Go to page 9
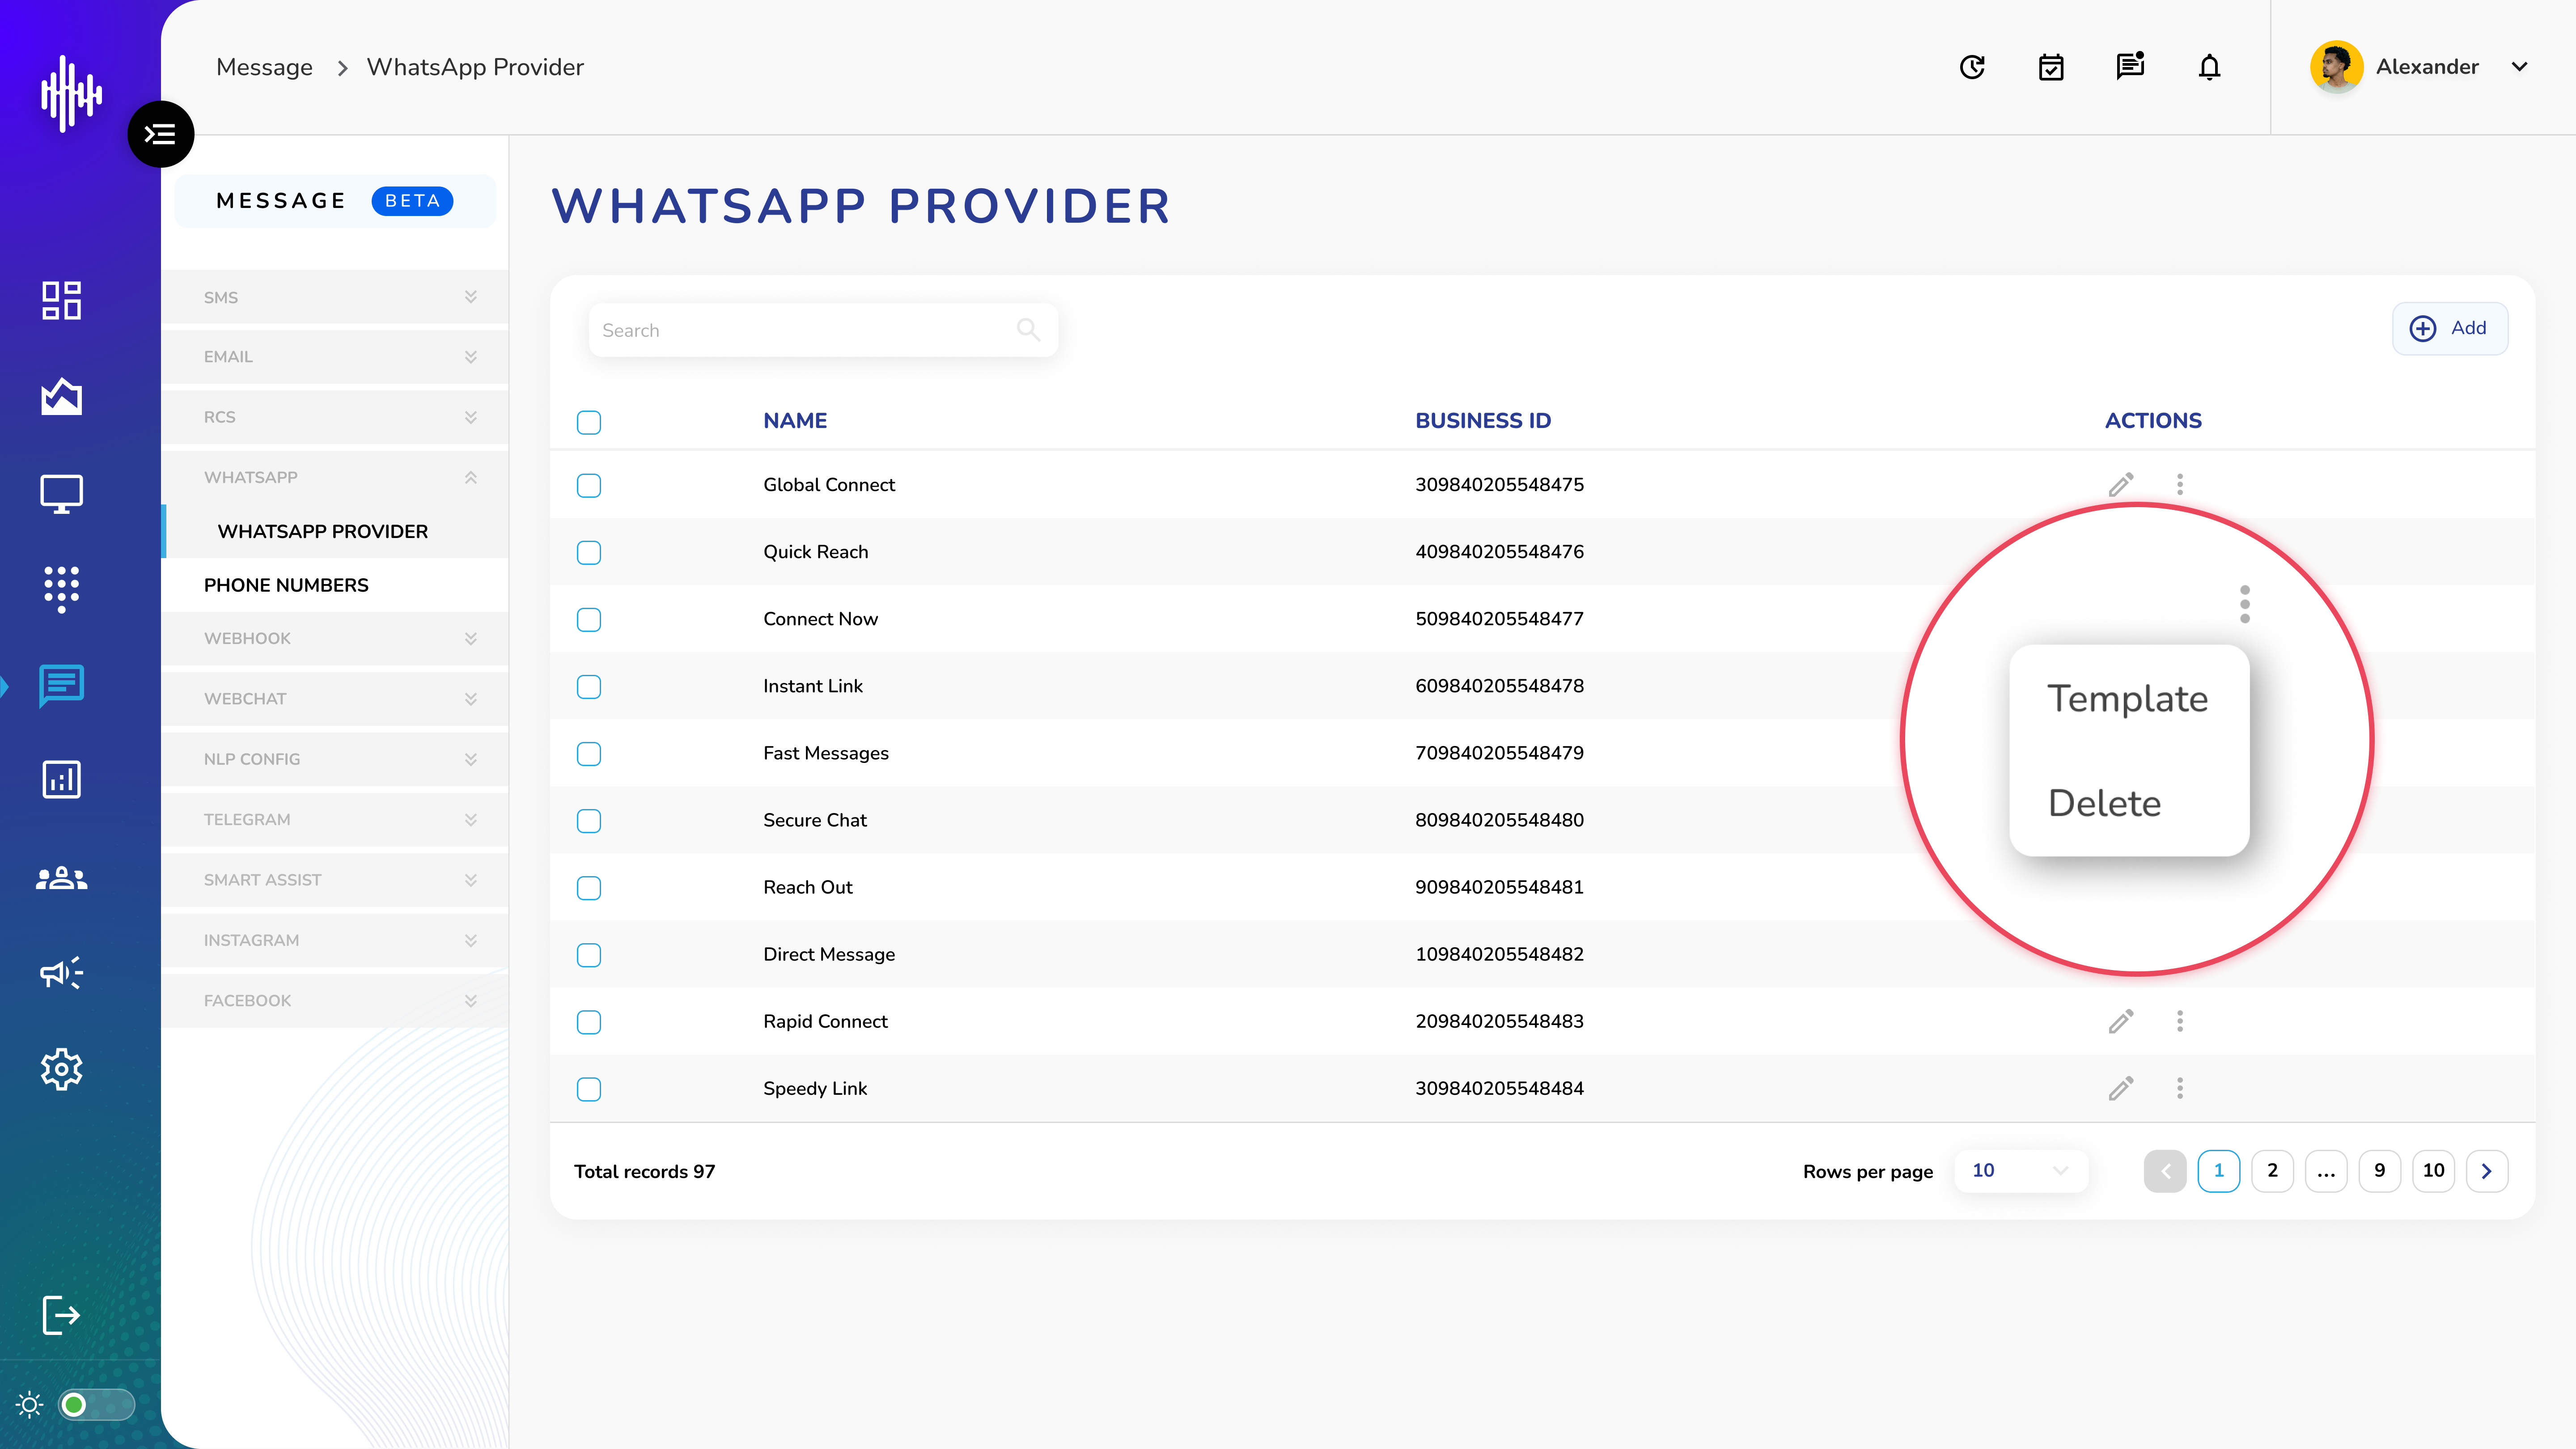The height and width of the screenshot is (1449, 2576). coord(2380,1171)
